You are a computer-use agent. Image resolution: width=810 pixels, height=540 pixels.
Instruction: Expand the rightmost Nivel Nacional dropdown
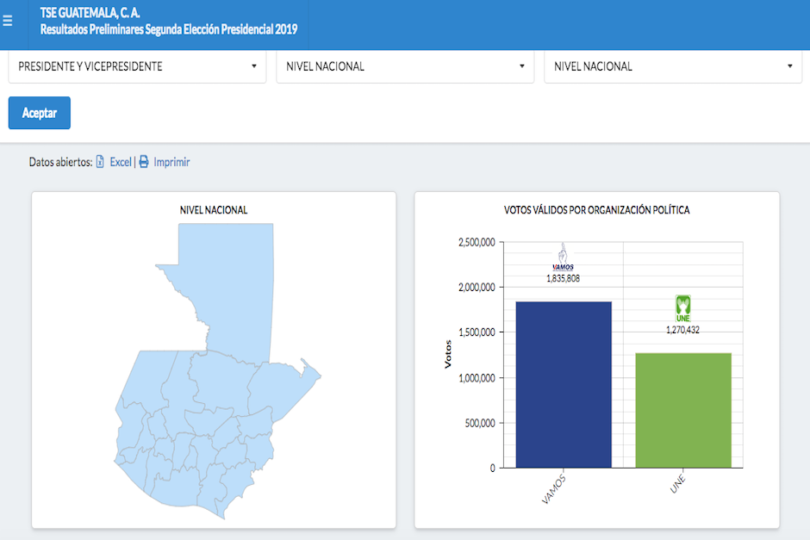pyautogui.click(x=673, y=66)
